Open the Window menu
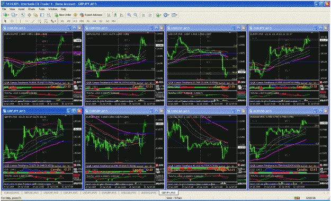The height and width of the screenshot is (201, 331). pos(52,10)
